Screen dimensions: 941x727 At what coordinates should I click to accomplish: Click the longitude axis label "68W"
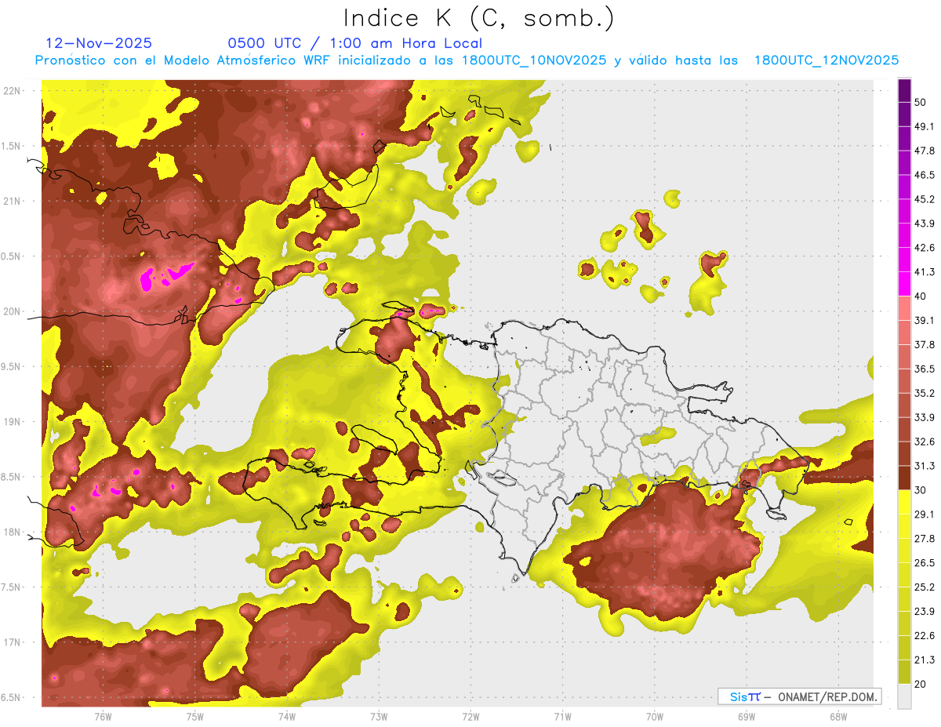(837, 717)
